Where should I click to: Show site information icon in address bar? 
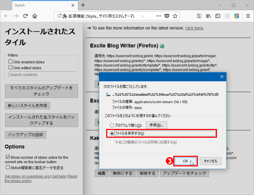pyautogui.click(x=59, y=16)
